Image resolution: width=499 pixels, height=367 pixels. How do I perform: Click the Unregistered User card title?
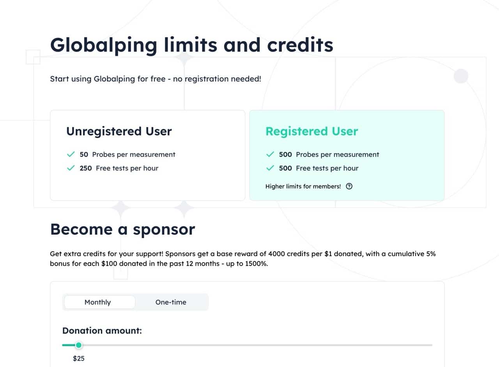point(119,131)
